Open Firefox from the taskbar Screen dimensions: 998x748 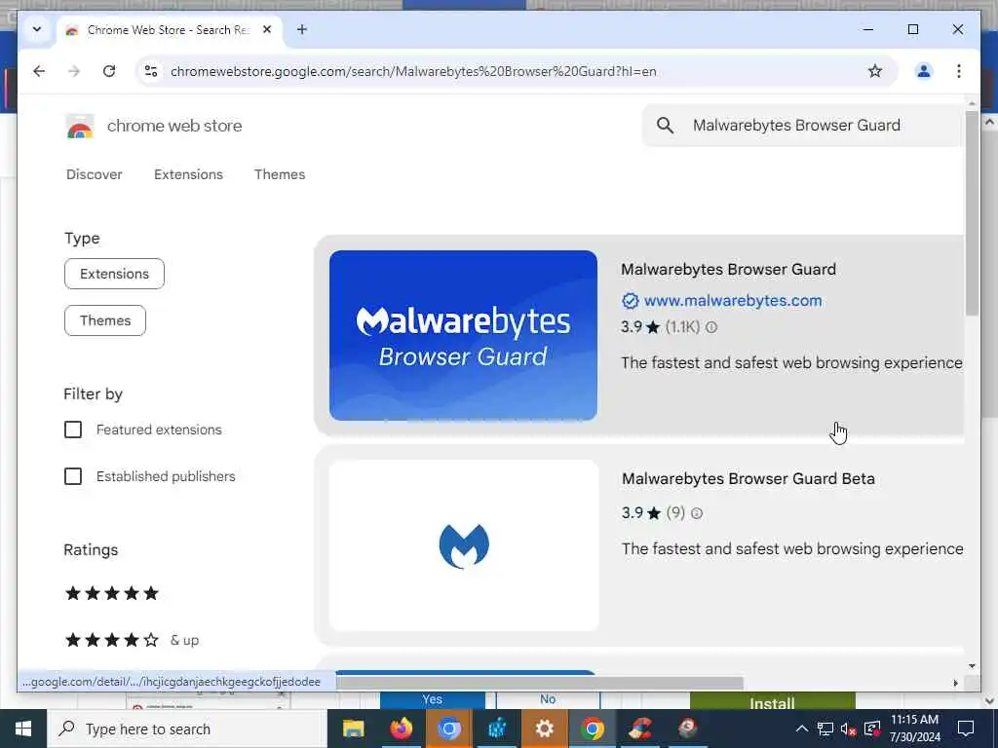click(x=401, y=729)
